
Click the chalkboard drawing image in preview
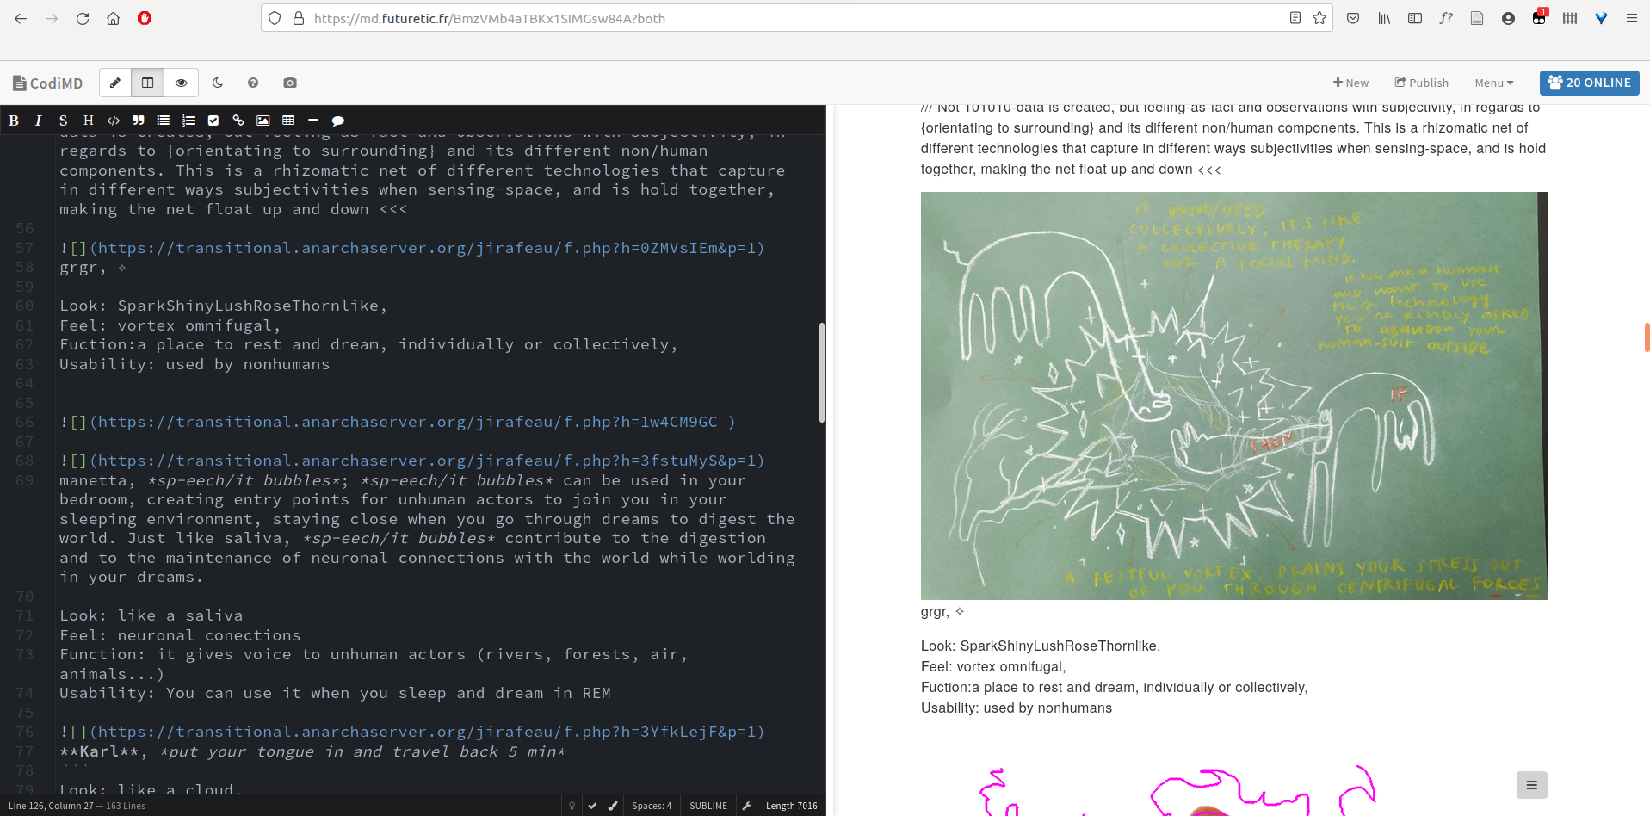1233,396
